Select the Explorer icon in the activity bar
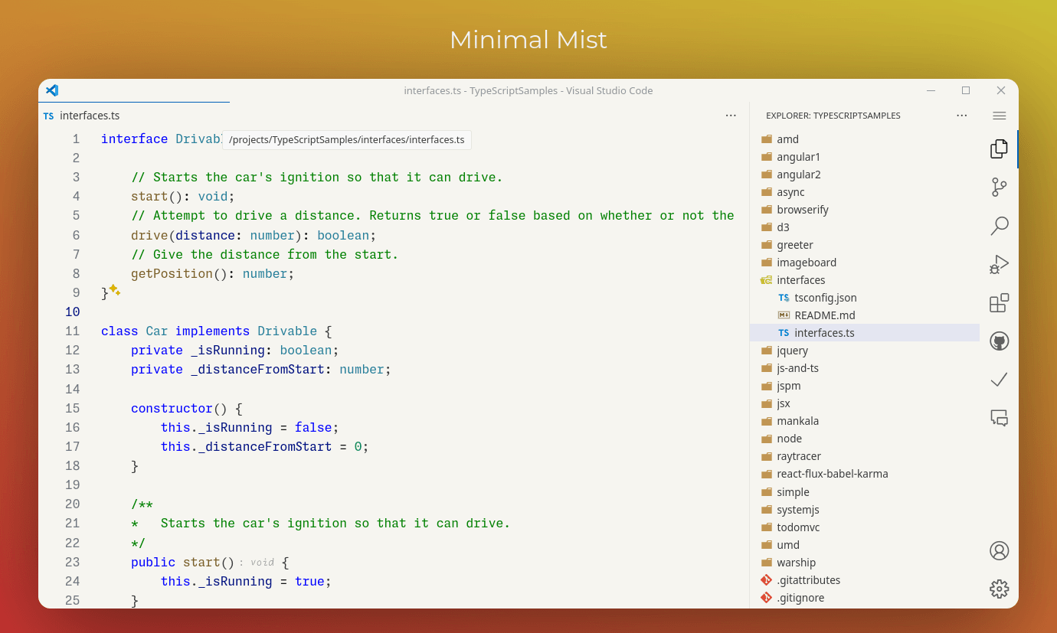This screenshot has width=1057, height=633. 999,148
